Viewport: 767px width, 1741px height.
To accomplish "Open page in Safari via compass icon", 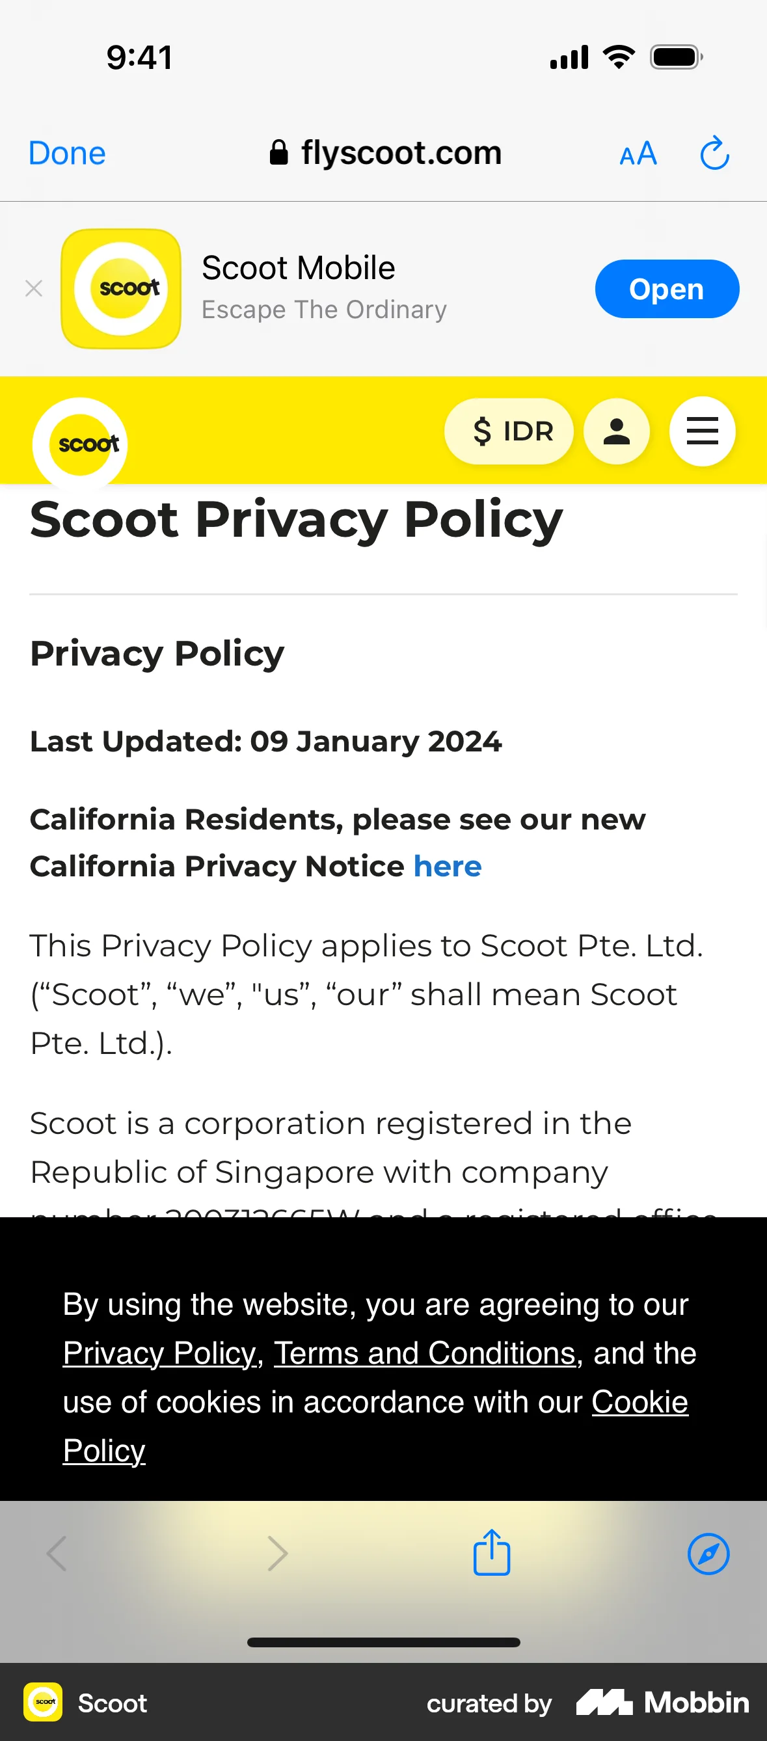I will click(708, 1552).
